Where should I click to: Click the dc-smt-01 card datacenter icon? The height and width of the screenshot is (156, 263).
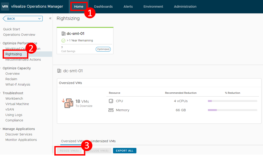pyautogui.click(x=64, y=34)
